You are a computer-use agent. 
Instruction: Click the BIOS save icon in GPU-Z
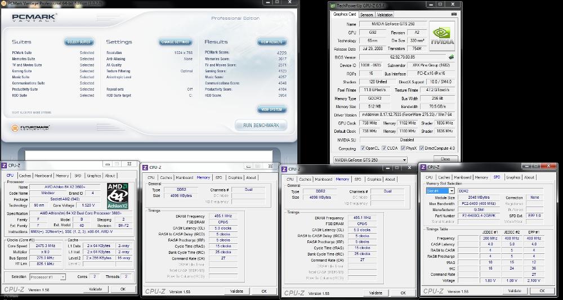click(452, 57)
